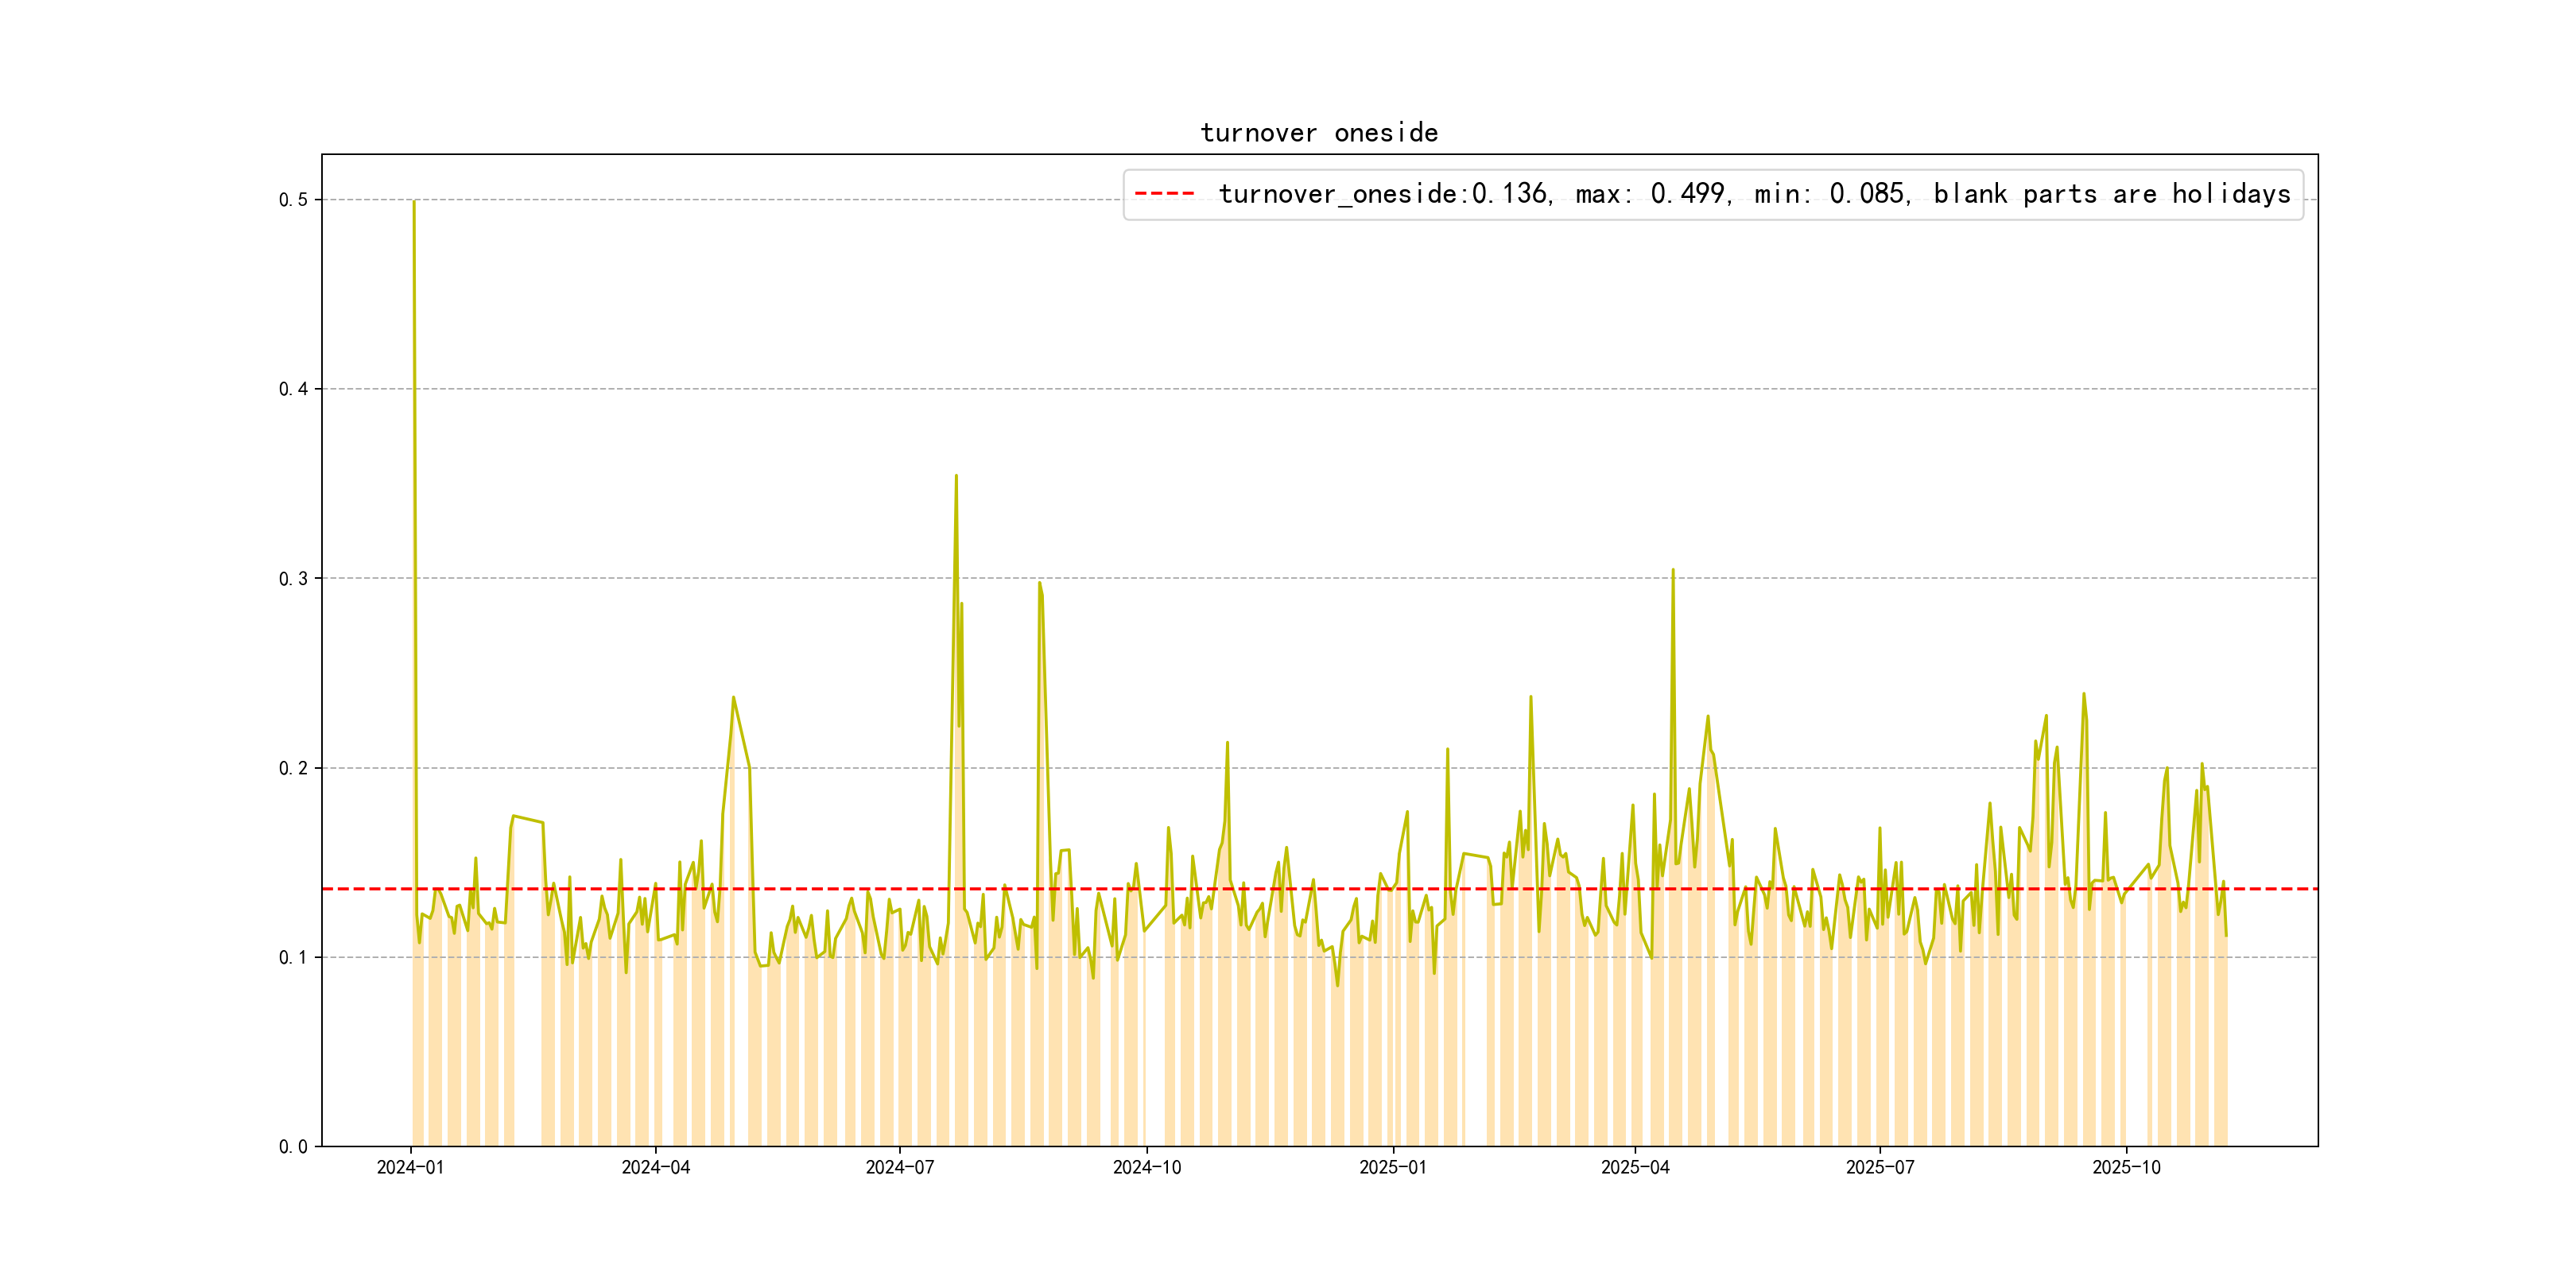Select the 2025-10 x-axis tick label

tap(2126, 1168)
